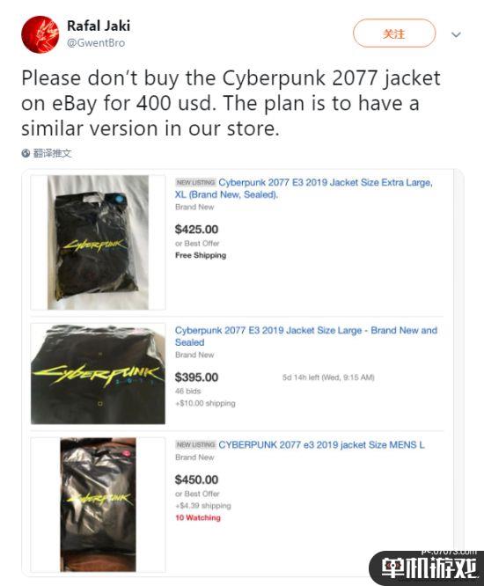The height and width of the screenshot is (586, 484).
Task: Click the third listing's NEW LISTING badge
Action: click(195, 444)
